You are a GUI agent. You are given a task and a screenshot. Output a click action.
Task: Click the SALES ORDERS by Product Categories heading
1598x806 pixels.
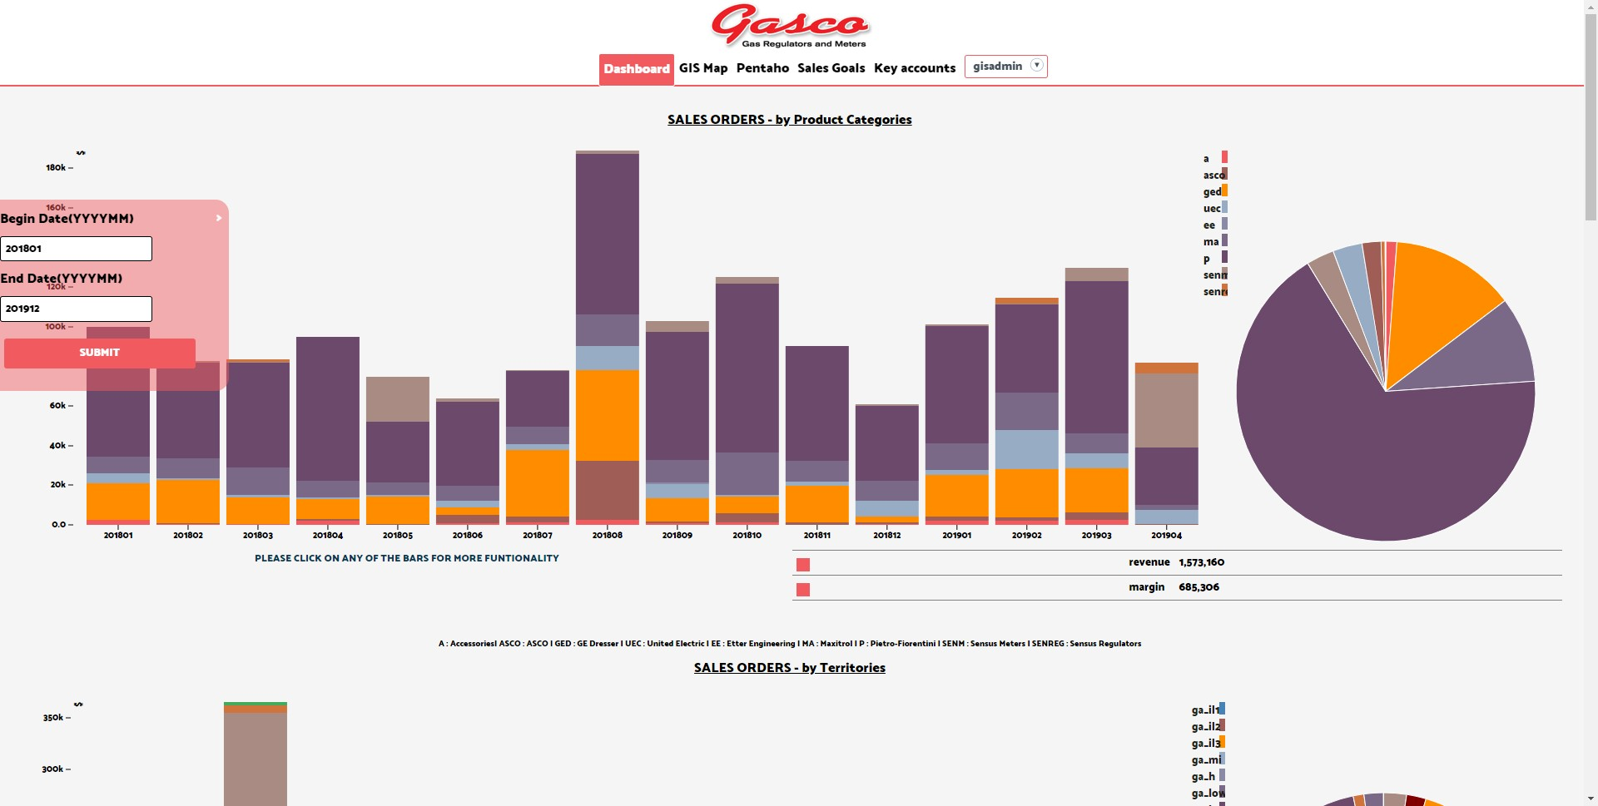pos(789,120)
